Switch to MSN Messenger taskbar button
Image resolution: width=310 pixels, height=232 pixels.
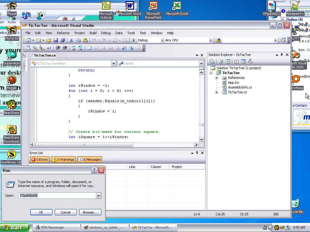(x=56, y=227)
